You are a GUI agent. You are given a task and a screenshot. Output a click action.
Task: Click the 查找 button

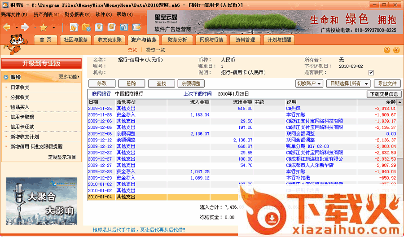pyautogui.click(x=161, y=83)
